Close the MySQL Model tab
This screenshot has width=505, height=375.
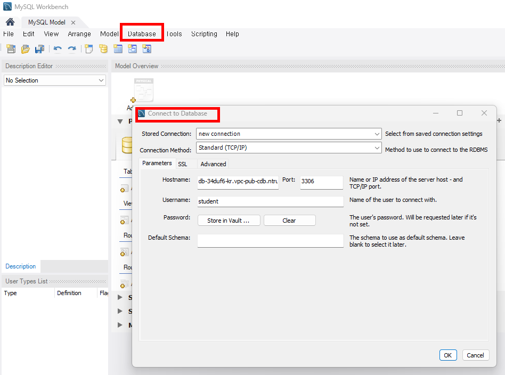[x=73, y=22]
